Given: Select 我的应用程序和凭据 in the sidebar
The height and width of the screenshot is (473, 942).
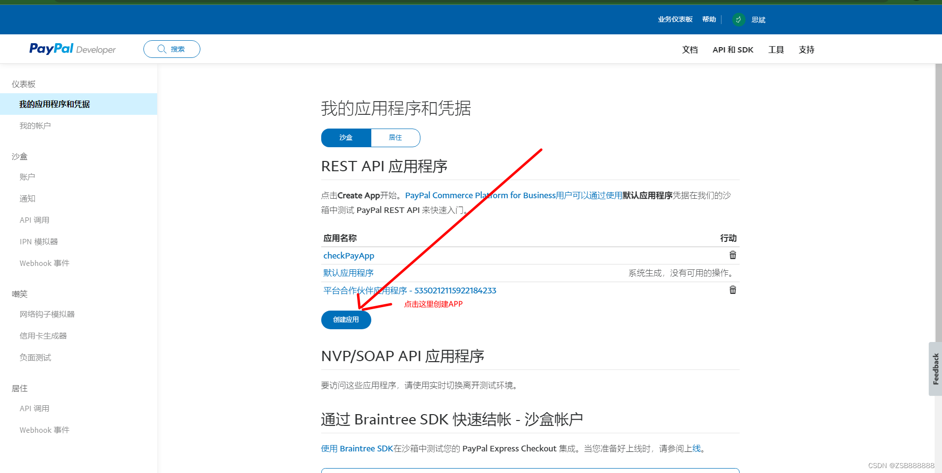Looking at the screenshot, I should point(79,104).
